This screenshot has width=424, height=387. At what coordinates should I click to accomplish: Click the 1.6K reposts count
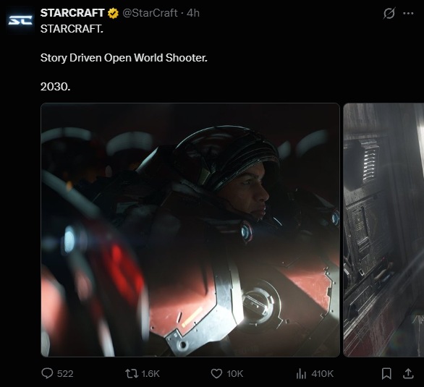150,374
